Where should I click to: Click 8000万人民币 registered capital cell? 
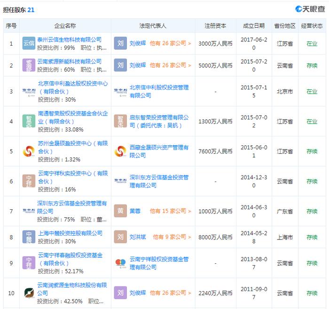coord(215,237)
